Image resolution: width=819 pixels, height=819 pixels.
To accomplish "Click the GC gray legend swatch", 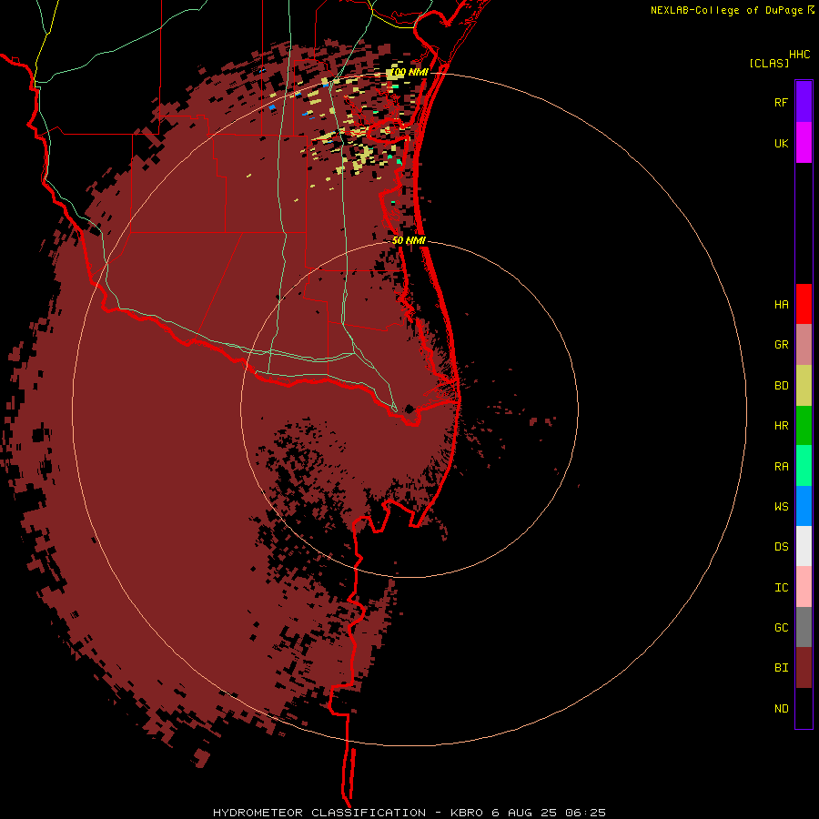I will (x=804, y=627).
